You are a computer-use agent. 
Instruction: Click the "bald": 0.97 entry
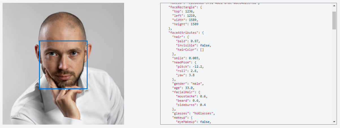(x=188, y=41)
